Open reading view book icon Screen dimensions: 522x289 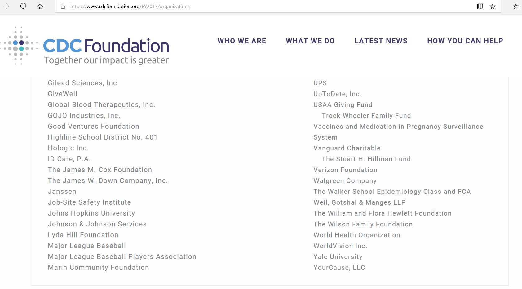click(480, 6)
